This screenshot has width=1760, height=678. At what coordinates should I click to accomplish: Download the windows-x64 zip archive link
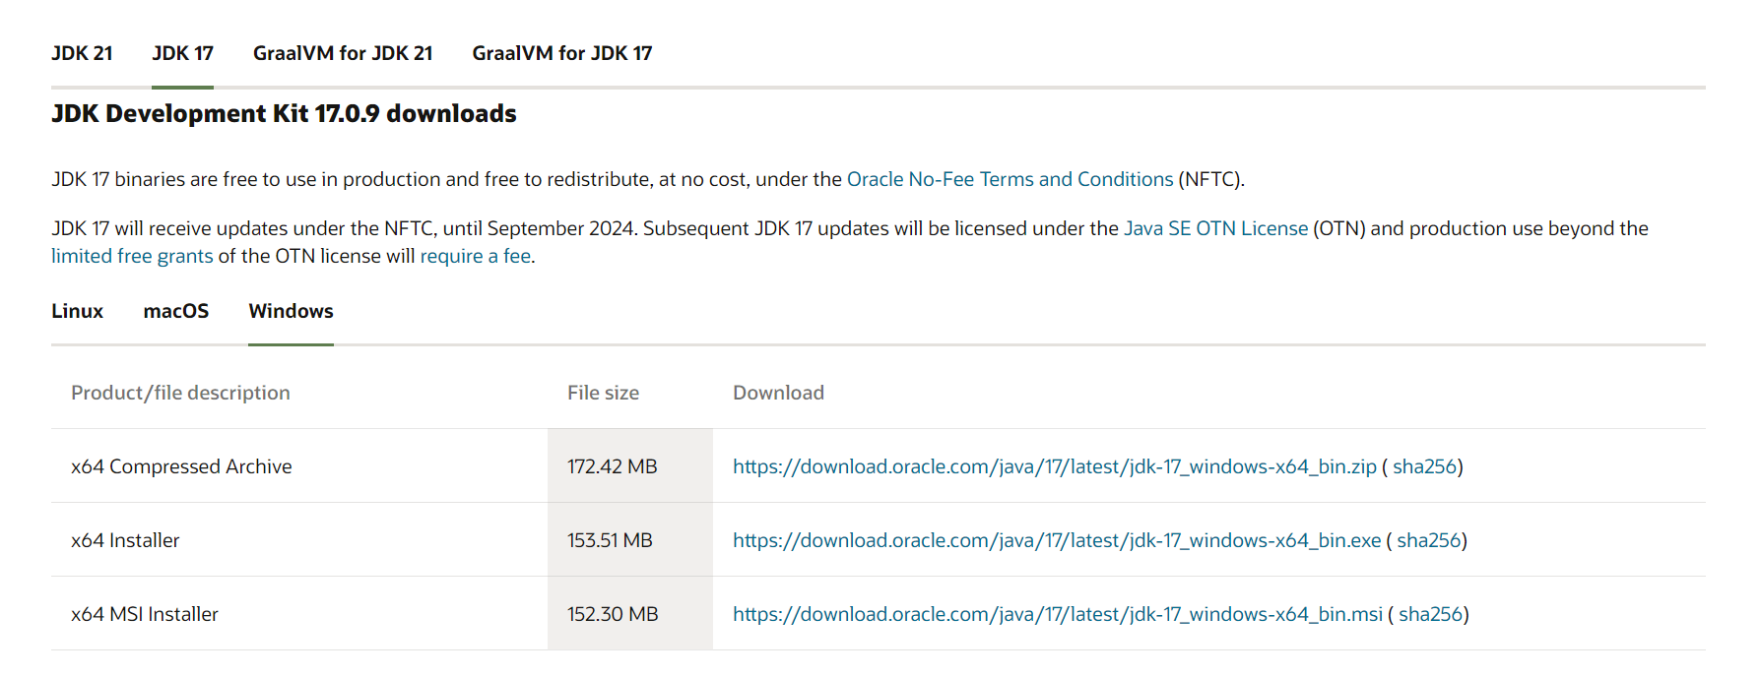coord(1054,466)
